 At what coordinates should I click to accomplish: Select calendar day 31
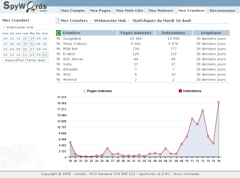(x=32, y=44)
